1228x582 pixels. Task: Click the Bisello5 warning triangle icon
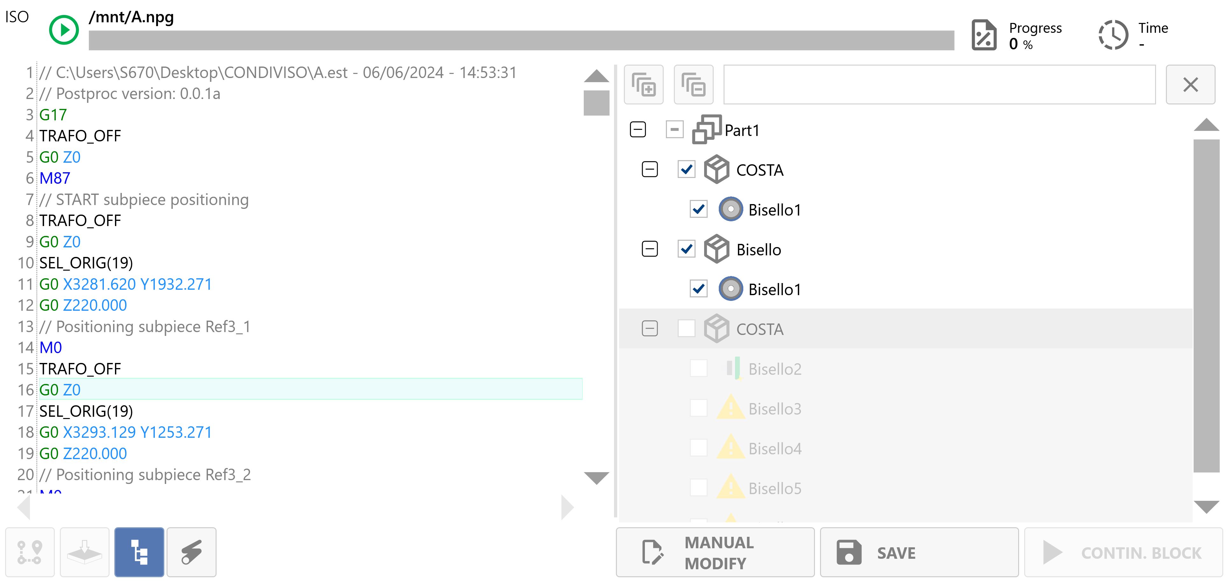(730, 487)
